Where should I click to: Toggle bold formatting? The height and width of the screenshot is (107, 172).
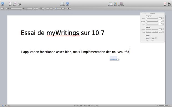(47, 9)
